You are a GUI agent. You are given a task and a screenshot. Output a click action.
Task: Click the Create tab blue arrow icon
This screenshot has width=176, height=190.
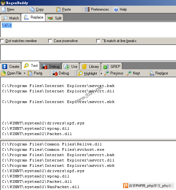click(x=5, y=67)
